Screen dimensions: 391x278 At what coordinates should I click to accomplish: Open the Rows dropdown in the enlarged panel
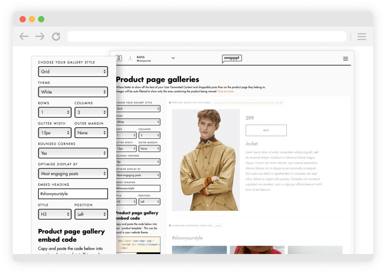[55, 112]
